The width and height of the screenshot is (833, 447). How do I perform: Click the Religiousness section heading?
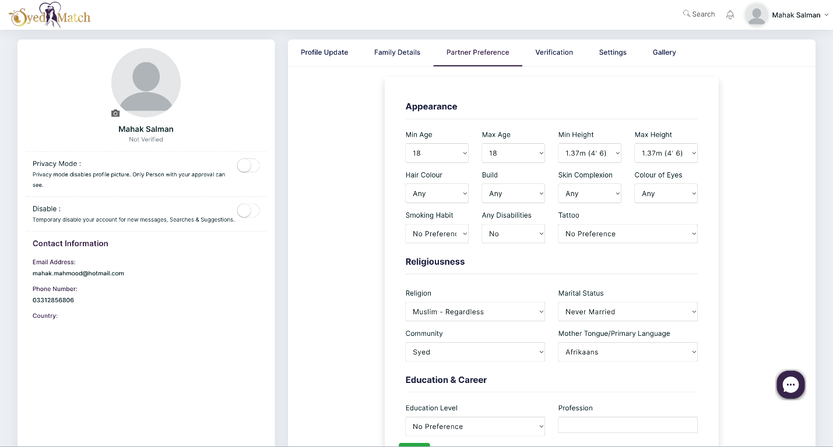pos(435,262)
